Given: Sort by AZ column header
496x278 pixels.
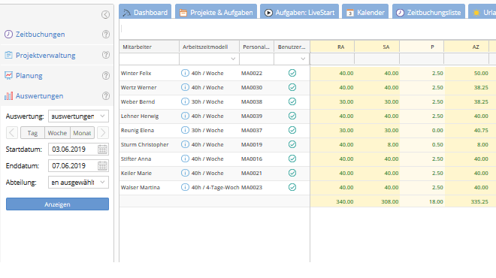Looking at the screenshot, I should pyautogui.click(x=466, y=47).
